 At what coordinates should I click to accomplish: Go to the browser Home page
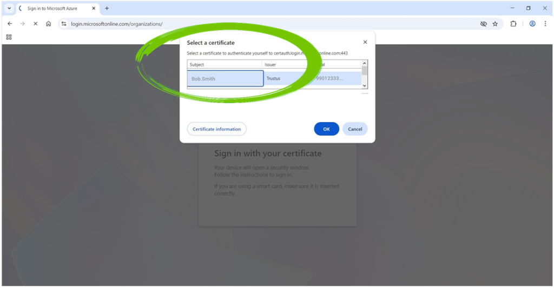coord(49,24)
